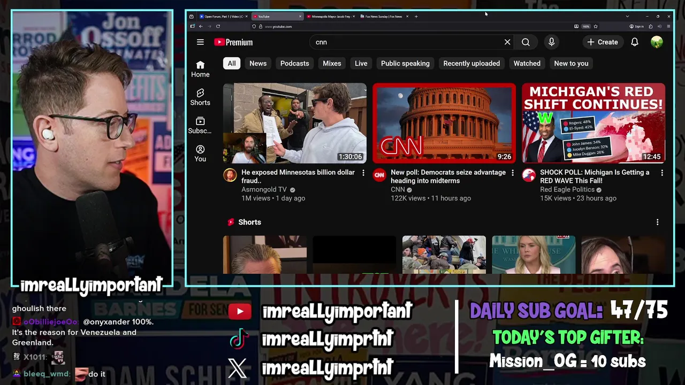685x385 pixels.
Task: Open the browser list-all-tabs dropdown arrow
Action: 627,17
